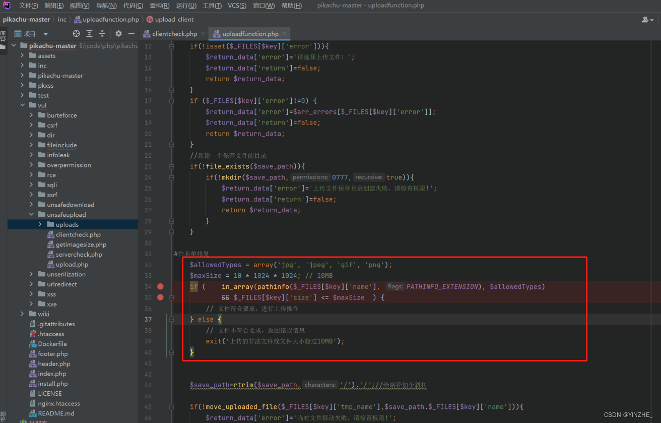Expand the inc folder
Screen dimensions: 661x423
click(22, 66)
